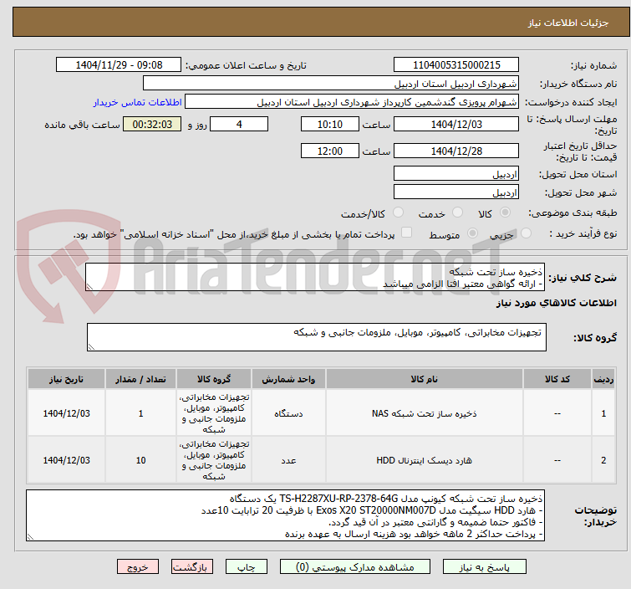This screenshot has height=589, width=631.
Task: Click the چاپ print button
Action: [x=247, y=567]
